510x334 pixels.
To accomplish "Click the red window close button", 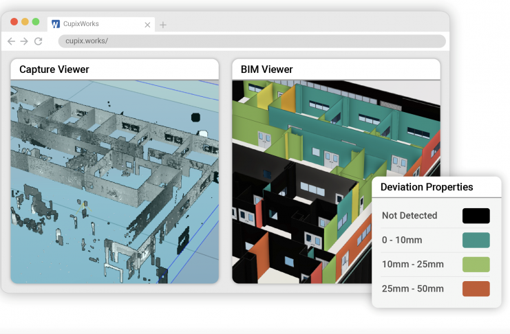I will pos(14,21).
